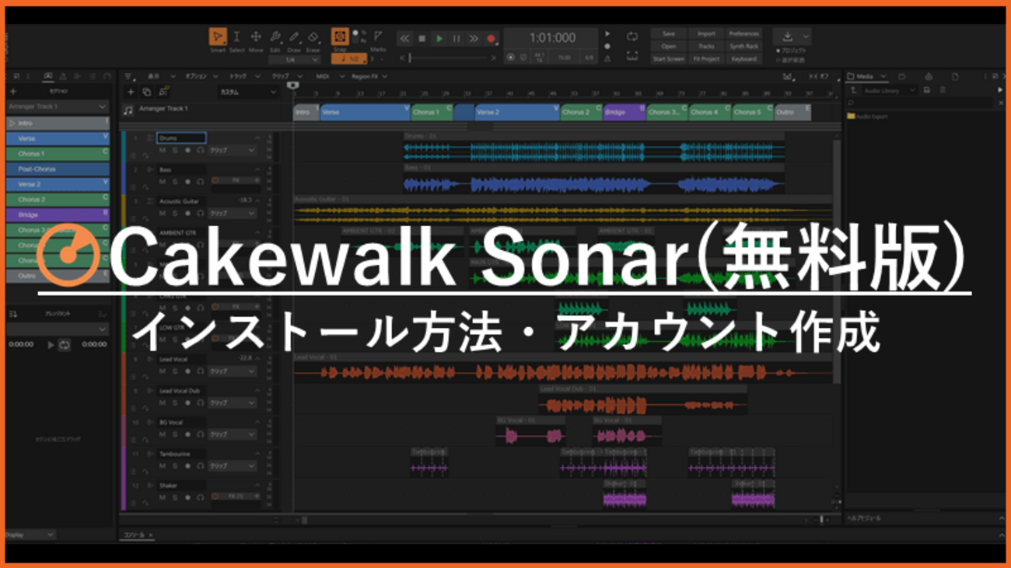Toggle Snap to Grid on or off
Viewport: 1011px width, 568px height.
pyautogui.click(x=340, y=37)
